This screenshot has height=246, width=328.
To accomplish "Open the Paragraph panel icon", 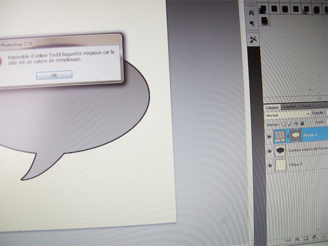I will pyautogui.click(x=252, y=24).
